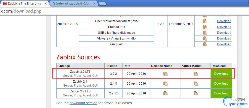This screenshot has height=108, width=249.
Task: Close the Zabbix :: The Enterprise tab
Action: coord(46,4)
